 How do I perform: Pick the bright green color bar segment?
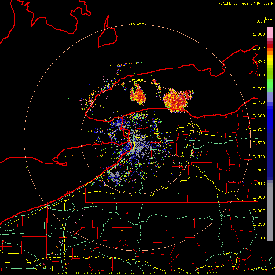coord(270,83)
